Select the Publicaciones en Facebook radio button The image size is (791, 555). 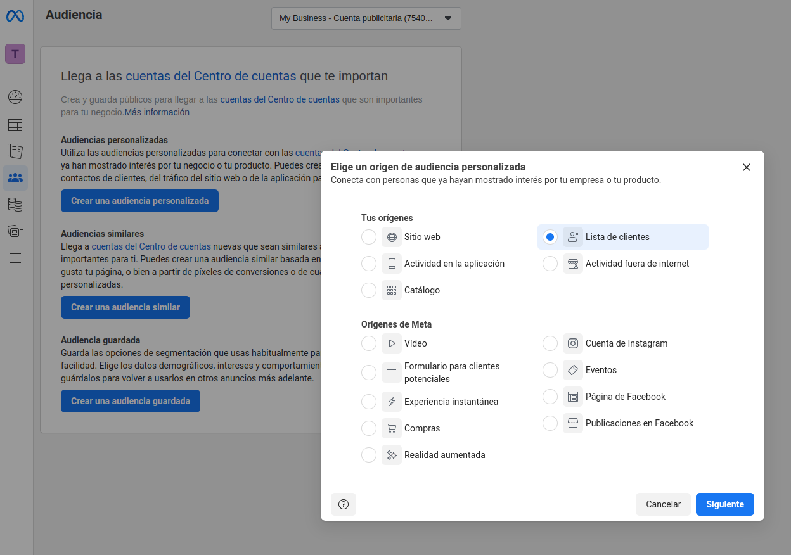550,423
